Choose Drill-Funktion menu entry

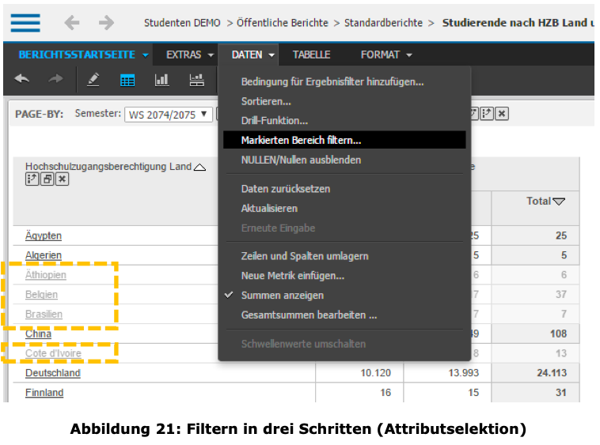275,121
